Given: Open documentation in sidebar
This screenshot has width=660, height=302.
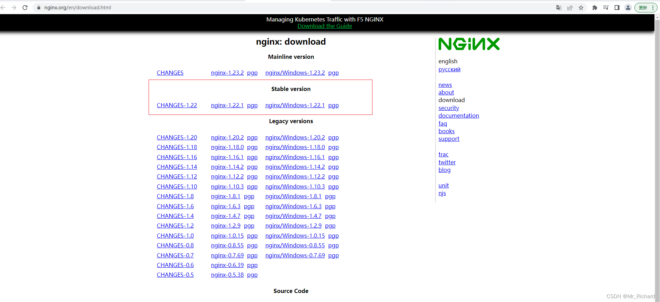Looking at the screenshot, I should click(459, 116).
